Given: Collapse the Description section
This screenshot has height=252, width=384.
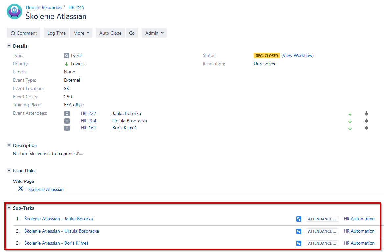Looking at the screenshot, I should point(9,145).
